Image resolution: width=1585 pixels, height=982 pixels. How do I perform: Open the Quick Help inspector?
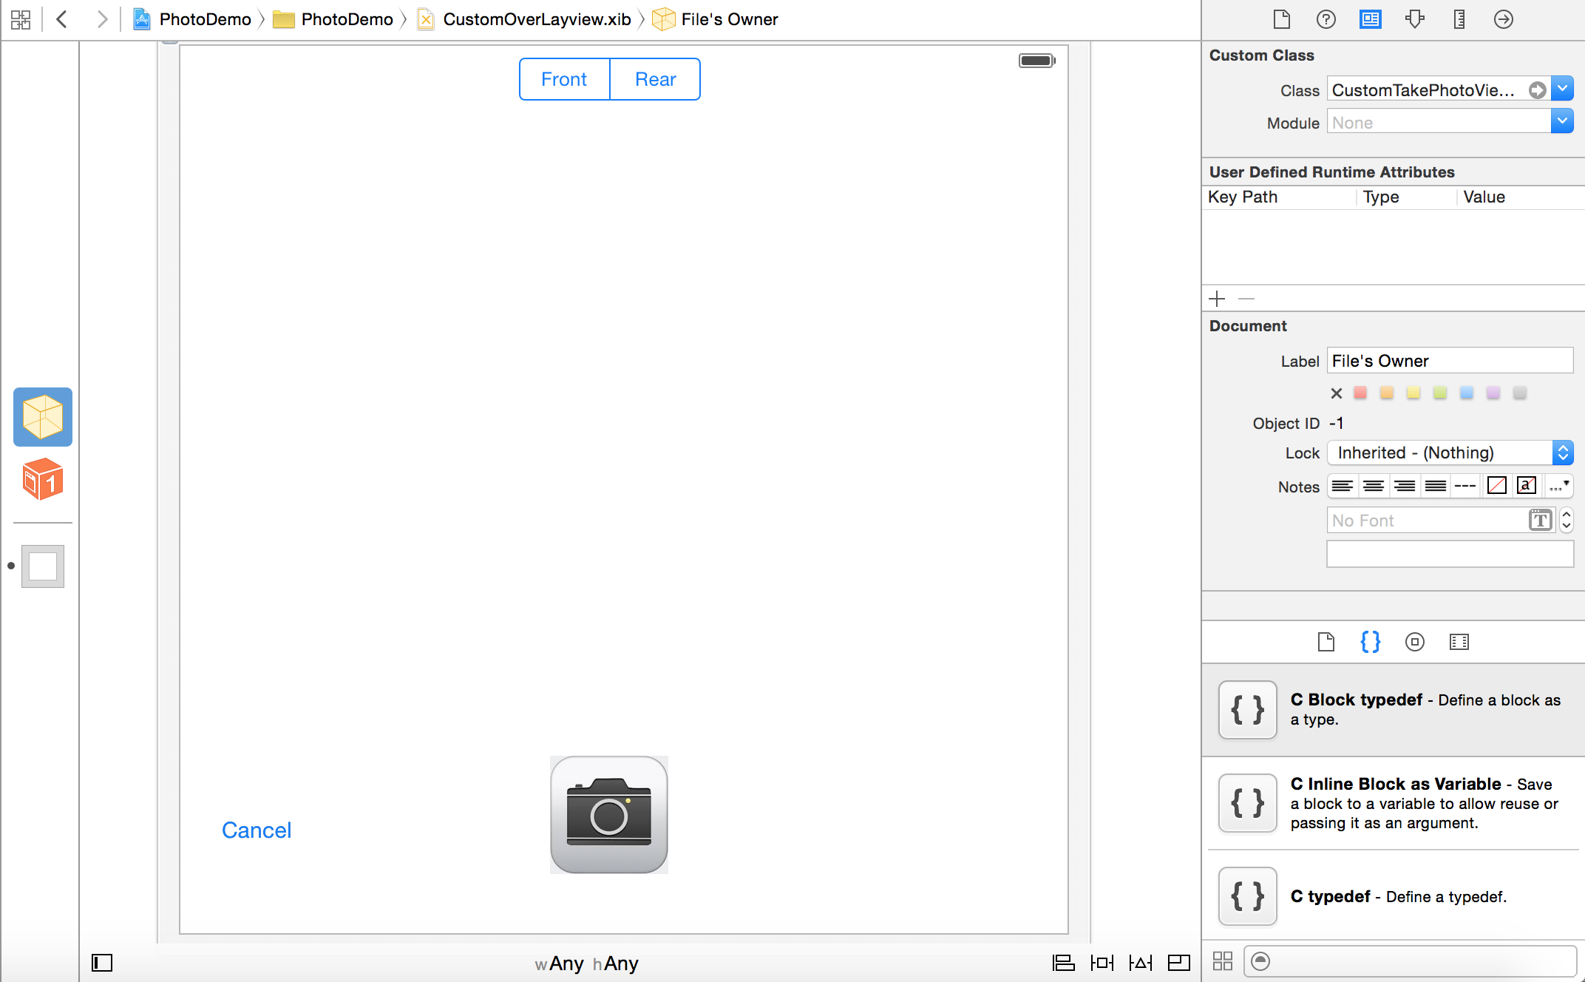click(x=1326, y=19)
